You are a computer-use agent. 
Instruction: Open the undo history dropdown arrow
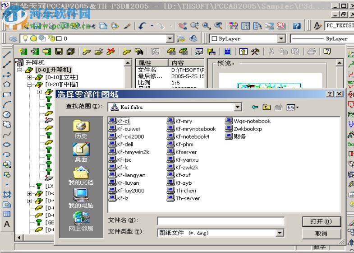(x=152, y=26)
